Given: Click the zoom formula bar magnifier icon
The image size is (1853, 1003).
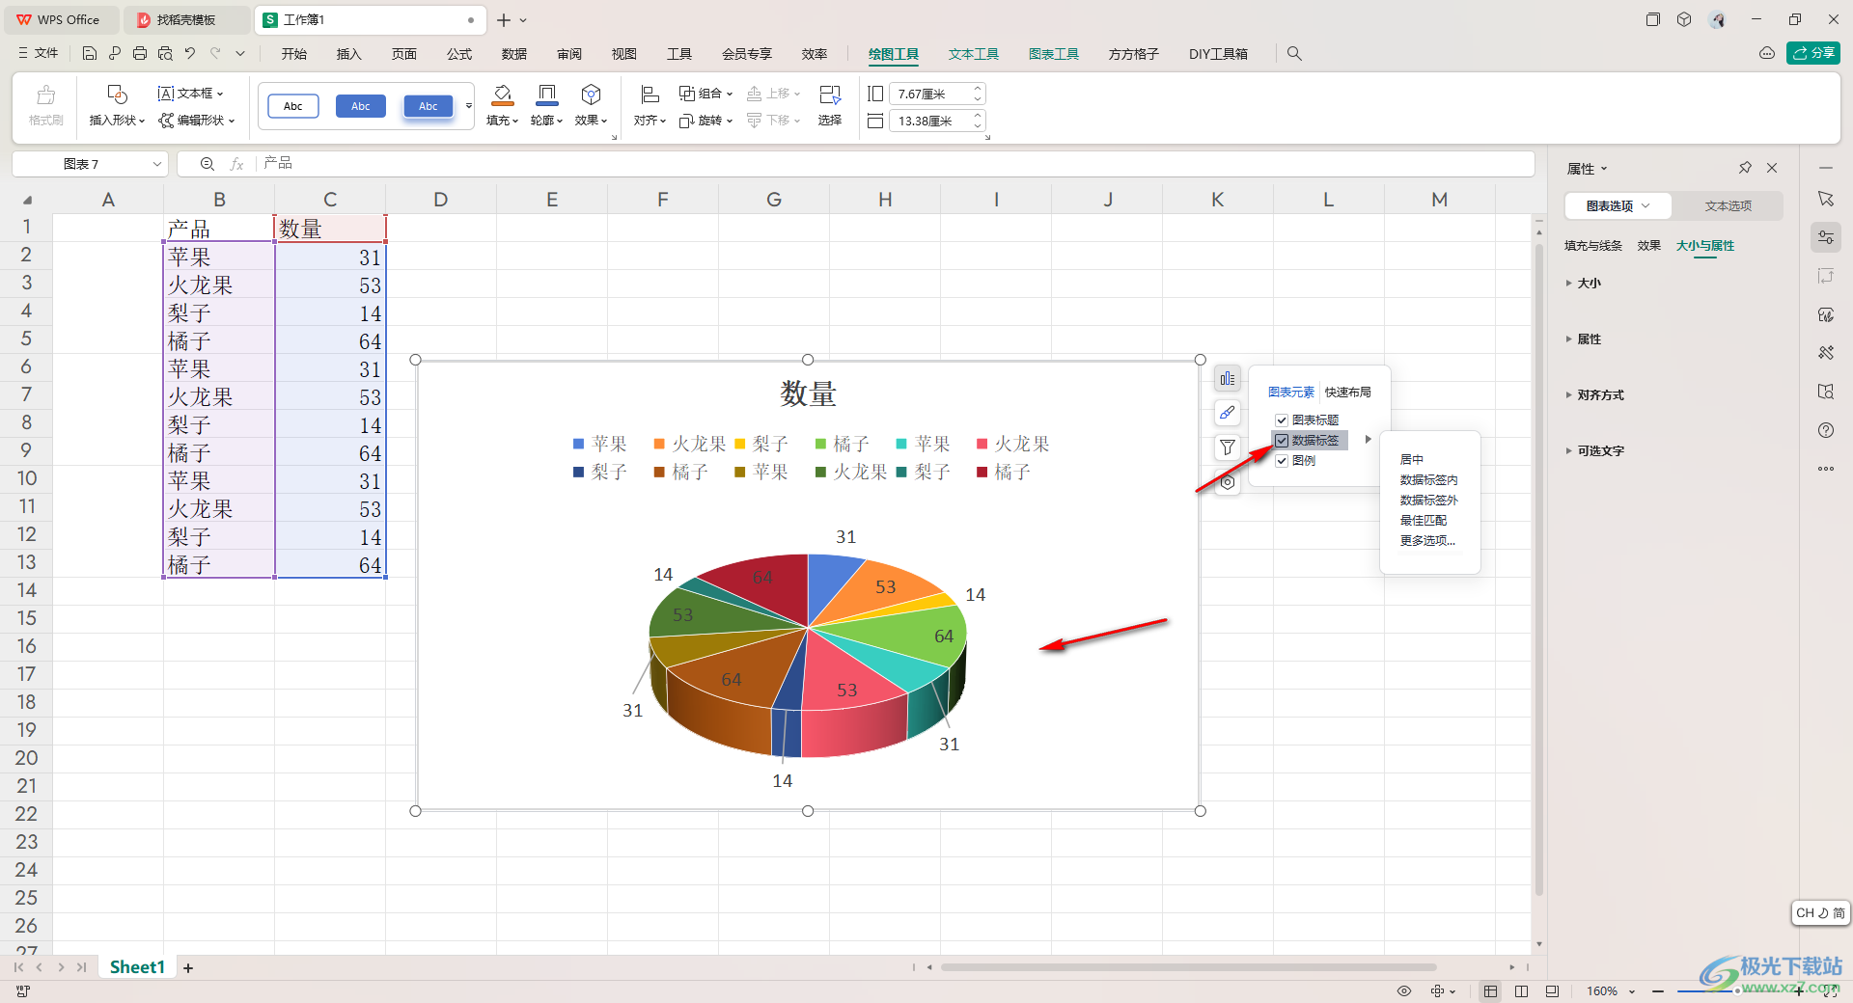Looking at the screenshot, I should [x=207, y=164].
